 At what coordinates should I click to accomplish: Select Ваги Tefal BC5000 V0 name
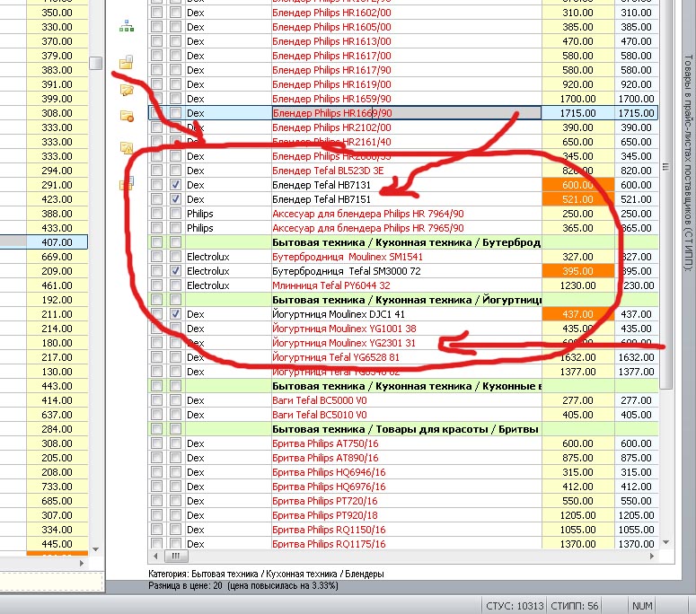click(320, 400)
